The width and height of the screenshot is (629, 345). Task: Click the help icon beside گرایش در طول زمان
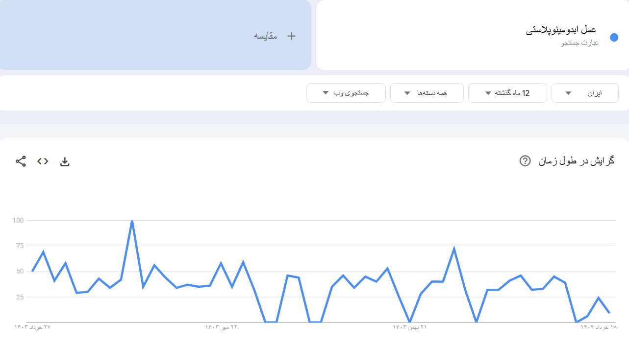click(x=525, y=161)
